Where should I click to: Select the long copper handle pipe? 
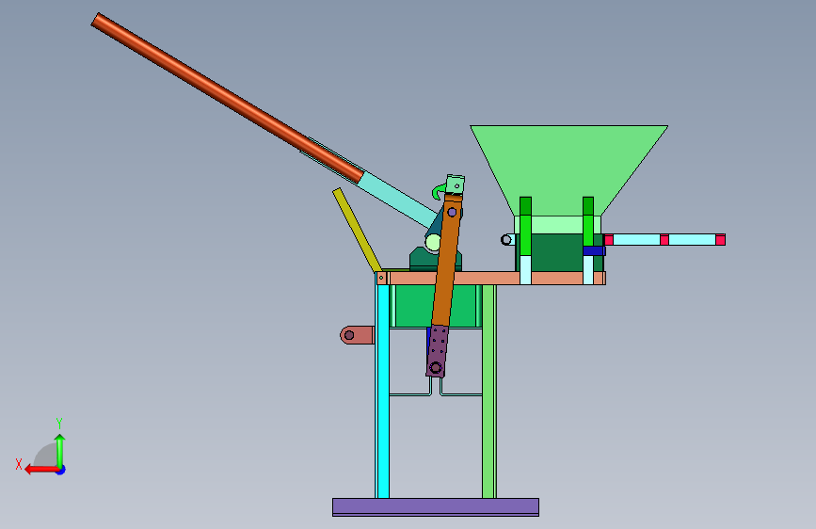coord(227,98)
